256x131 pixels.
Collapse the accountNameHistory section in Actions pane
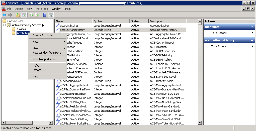tap(252, 40)
